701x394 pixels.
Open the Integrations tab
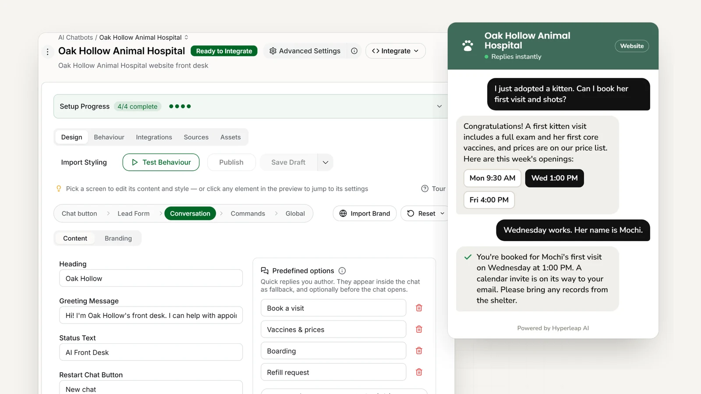click(154, 137)
